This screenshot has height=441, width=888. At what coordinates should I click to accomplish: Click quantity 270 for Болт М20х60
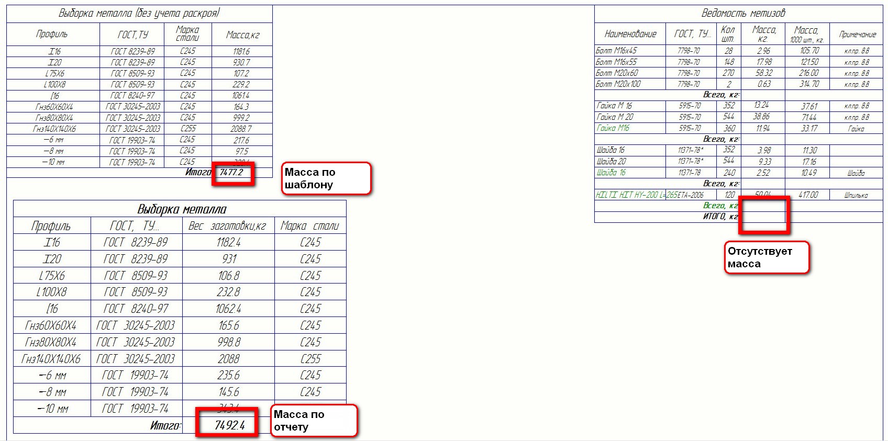pyautogui.click(x=728, y=73)
